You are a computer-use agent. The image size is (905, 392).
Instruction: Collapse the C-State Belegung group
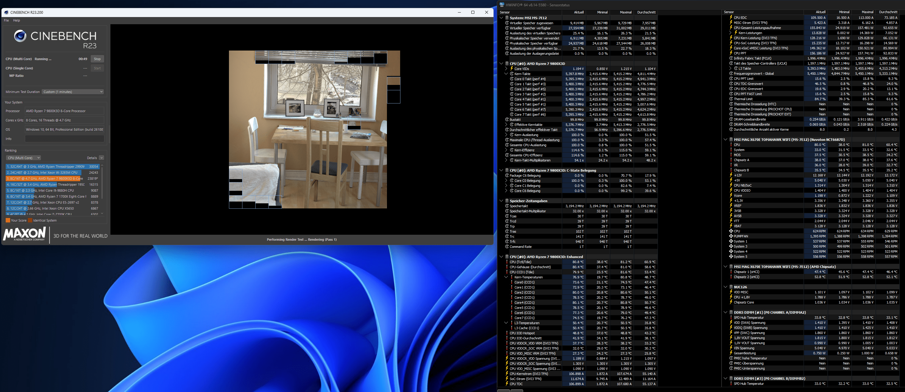pos(501,170)
